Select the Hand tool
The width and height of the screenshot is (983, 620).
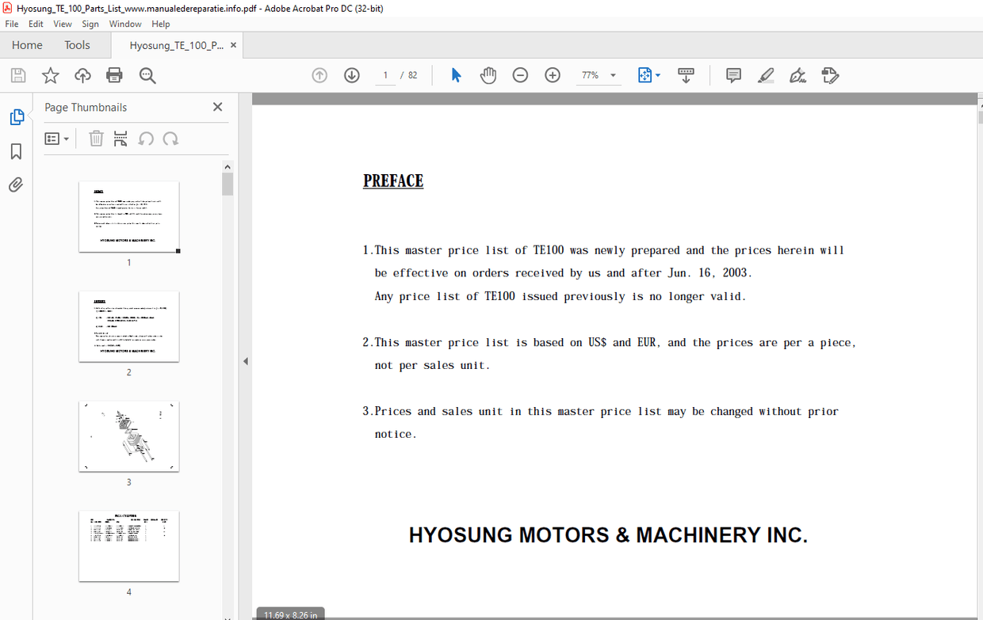[x=488, y=74]
